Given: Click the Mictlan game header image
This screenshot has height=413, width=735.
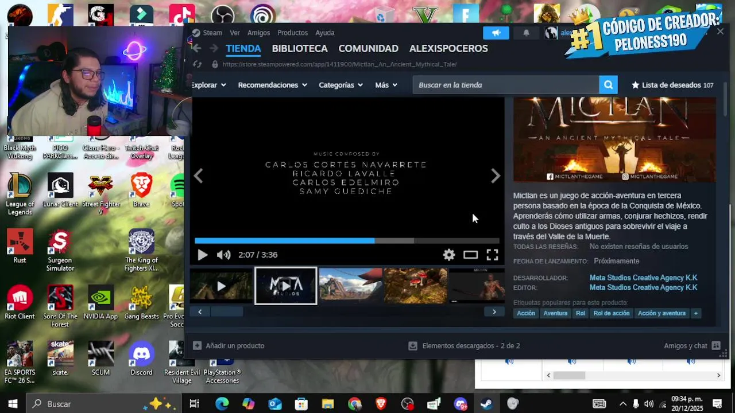Looking at the screenshot, I should tap(614, 139).
